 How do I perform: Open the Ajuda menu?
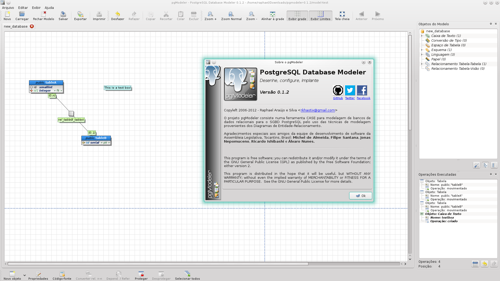tap(49, 8)
